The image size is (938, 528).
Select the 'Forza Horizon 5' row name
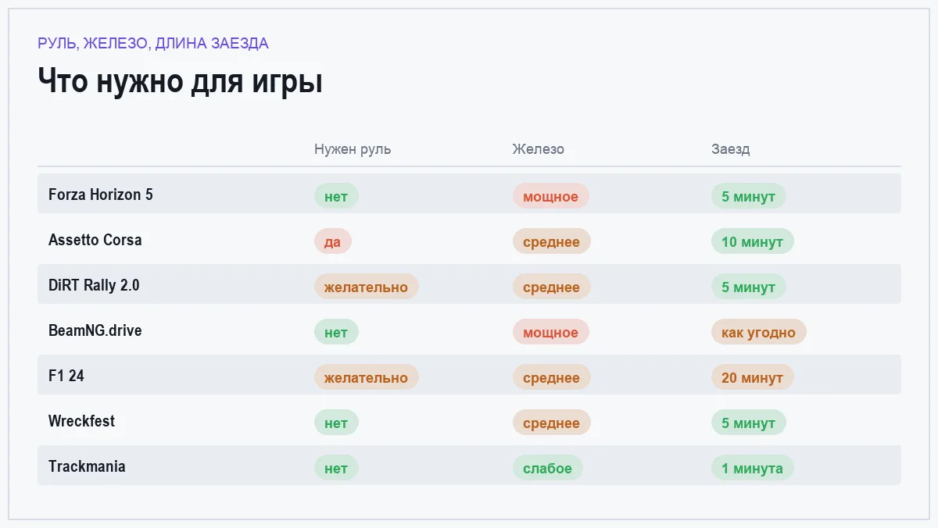pos(101,194)
